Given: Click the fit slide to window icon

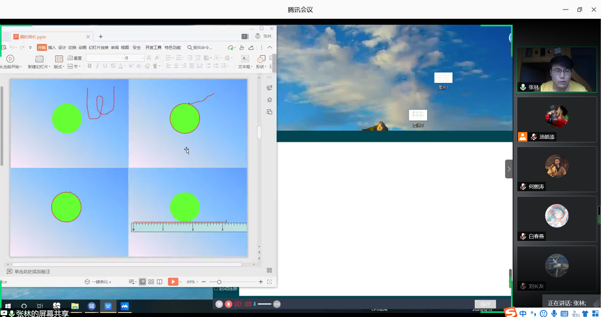Looking at the screenshot, I should (269, 282).
